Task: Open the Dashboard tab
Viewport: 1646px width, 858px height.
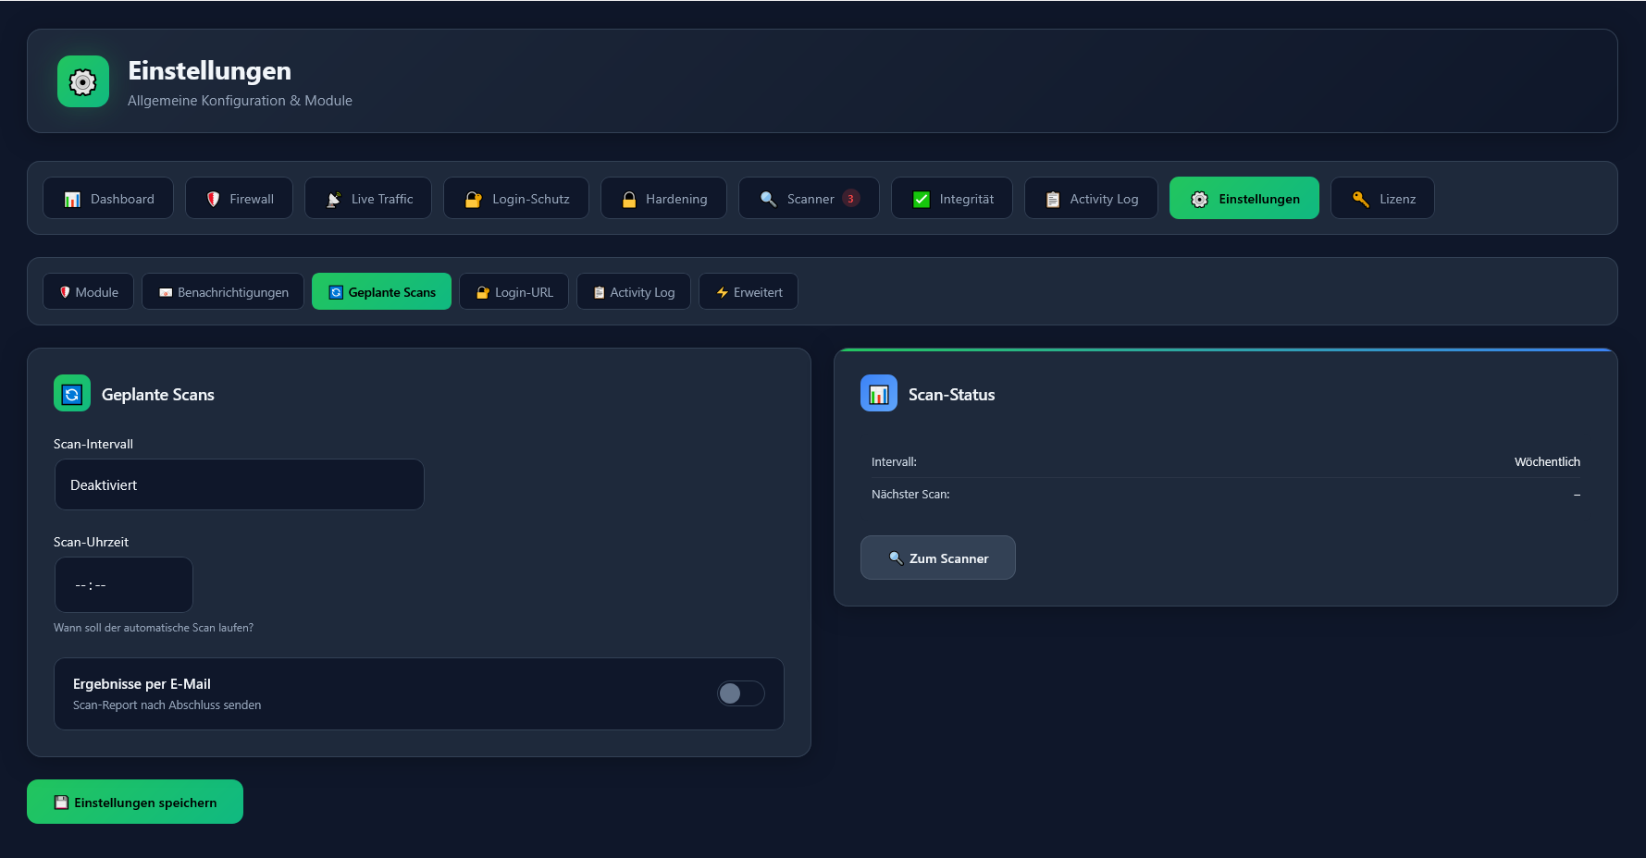Action: [x=108, y=199]
